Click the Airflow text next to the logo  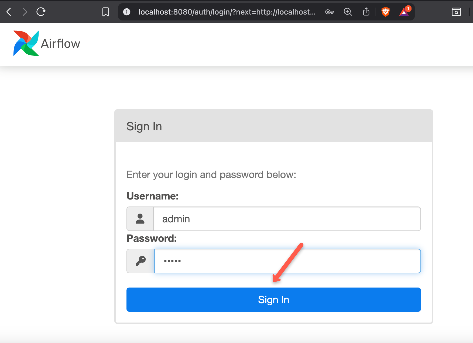click(x=60, y=43)
